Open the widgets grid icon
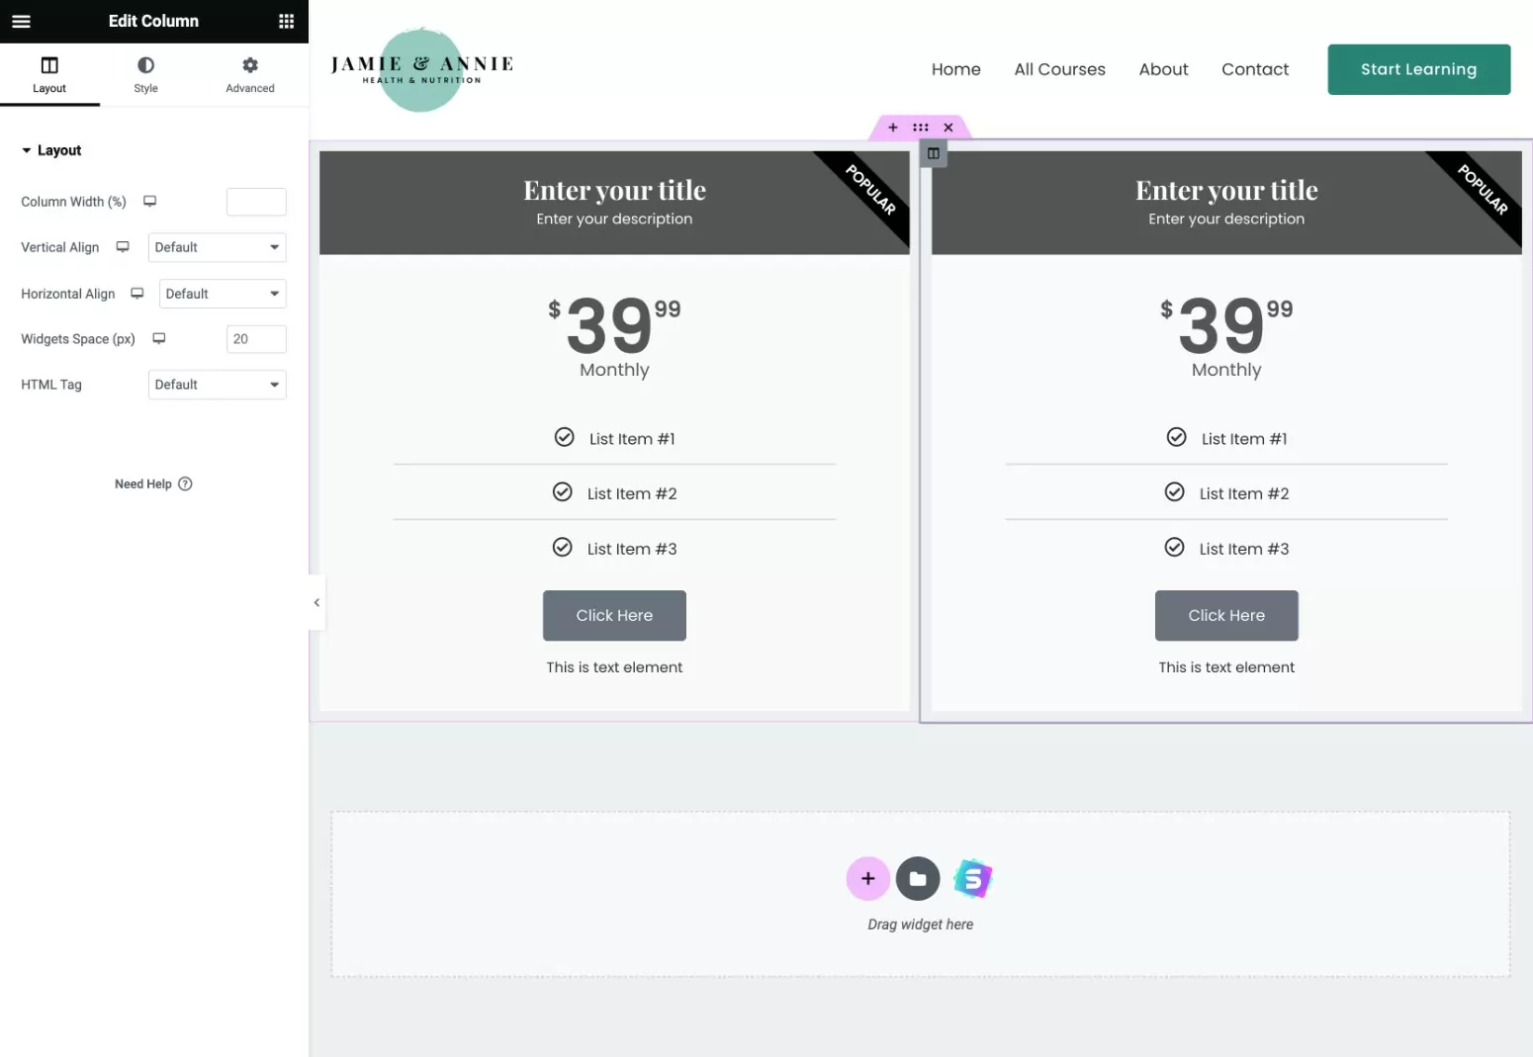Viewport: 1533px width, 1057px height. 286,21
